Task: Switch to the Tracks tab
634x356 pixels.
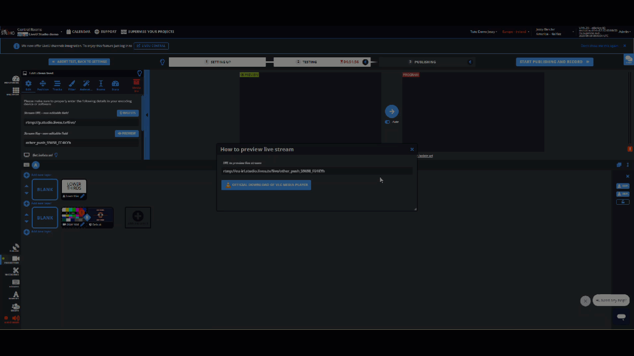Action: (57, 85)
